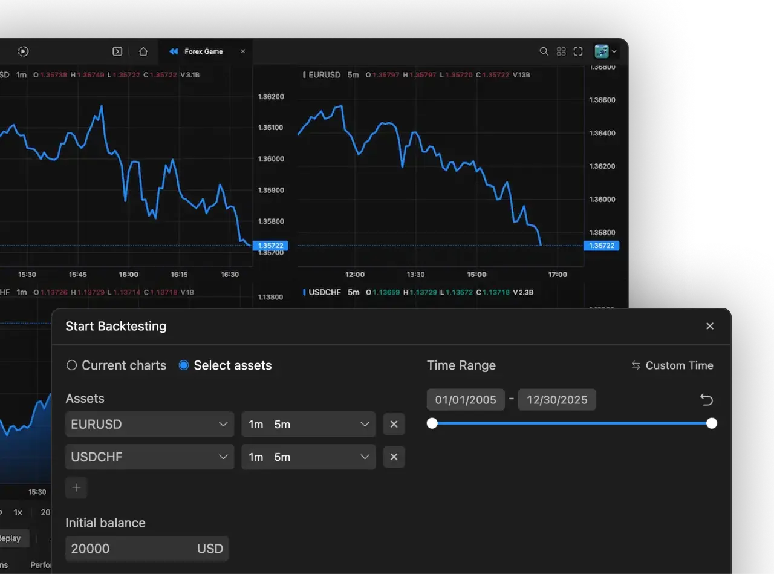Select the Current charts radio button
The image size is (774, 574).
[71, 365]
